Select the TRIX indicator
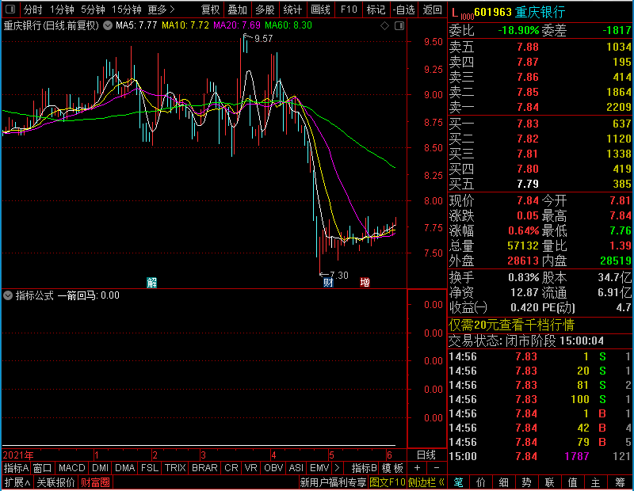Viewport: 634px width, 491px height. coord(175,468)
